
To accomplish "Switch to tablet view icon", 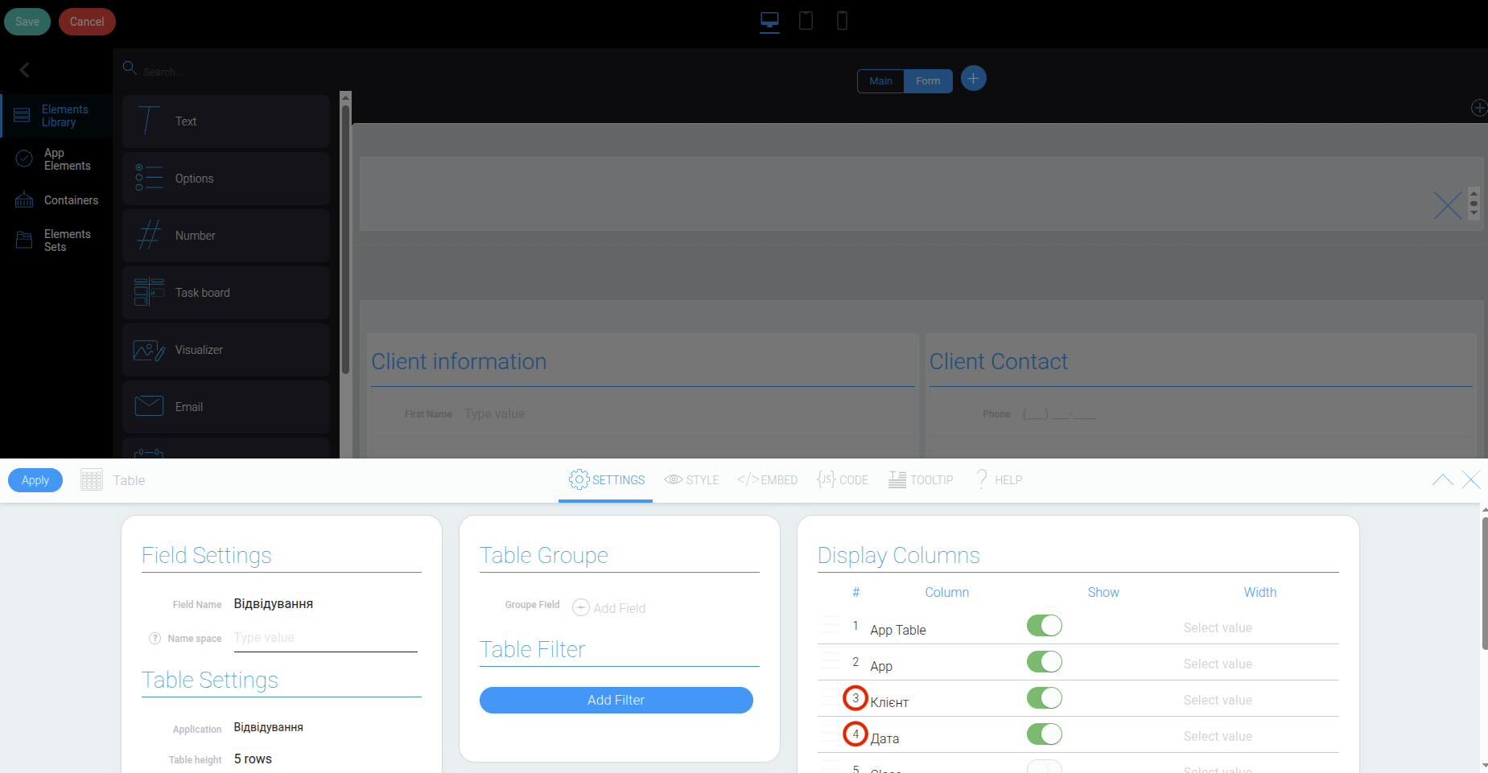I will [x=806, y=21].
